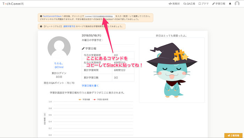Screen dimensions: 244x138
Task: Select the /connect command field
Action: point(100,16)
